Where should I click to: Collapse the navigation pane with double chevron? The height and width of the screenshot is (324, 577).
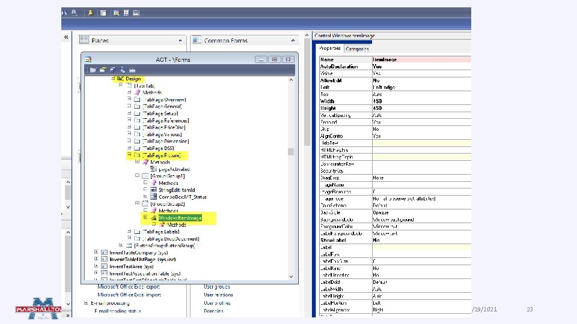[x=66, y=37]
